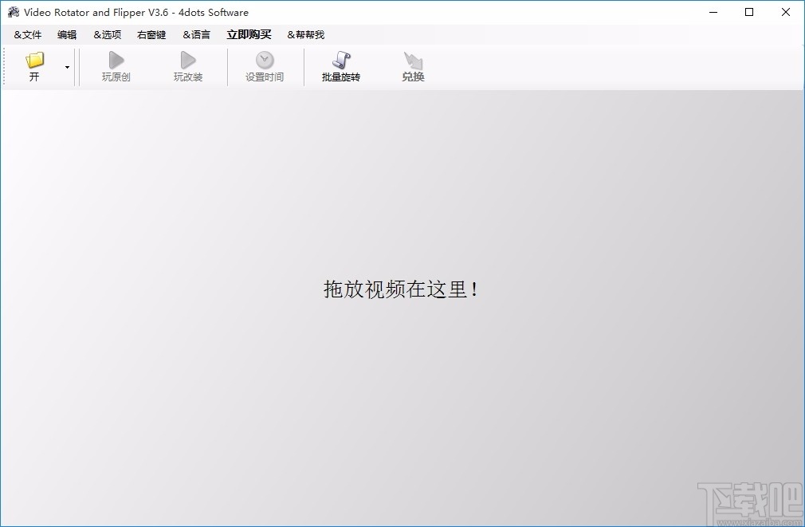
Task: Open the 选项 menu
Action: (106, 34)
